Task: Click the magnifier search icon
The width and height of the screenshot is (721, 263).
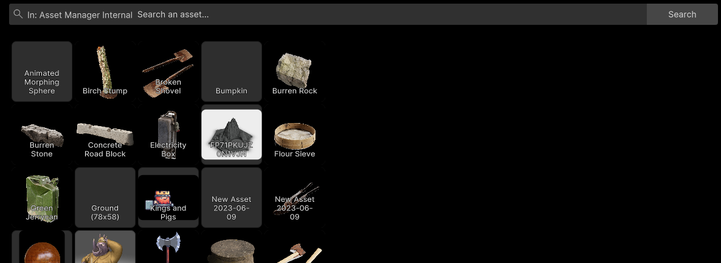Action: click(18, 14)
